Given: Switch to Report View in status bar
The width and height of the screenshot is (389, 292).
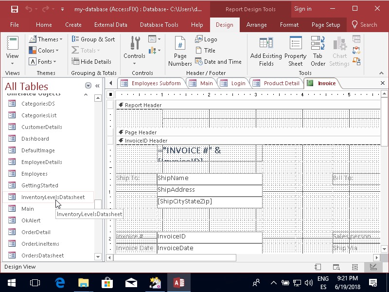Looking at the screenshot, I should click(318, 267).
